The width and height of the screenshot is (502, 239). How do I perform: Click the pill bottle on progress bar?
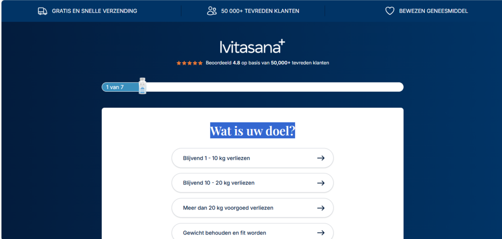coord(142,86)
